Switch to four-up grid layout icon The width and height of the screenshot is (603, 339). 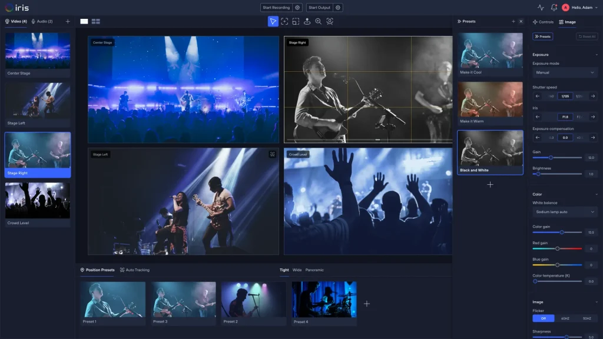tap(95, 21)
